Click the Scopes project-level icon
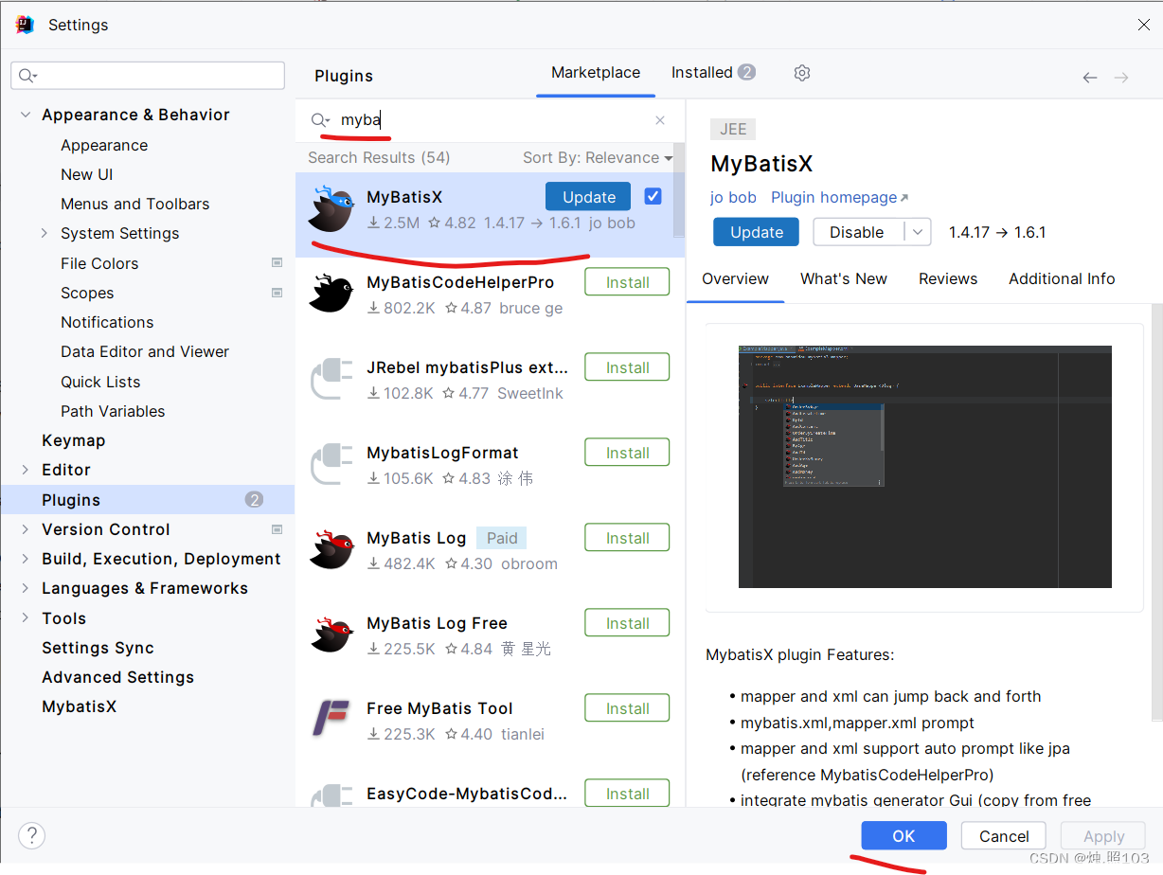This screenshot has height=875, width=1163. pos(277,293)
